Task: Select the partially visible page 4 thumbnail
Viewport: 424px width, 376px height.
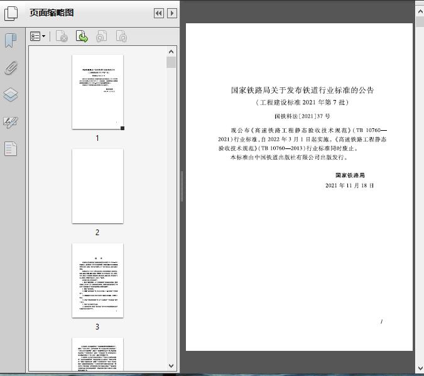Action: 97,354
